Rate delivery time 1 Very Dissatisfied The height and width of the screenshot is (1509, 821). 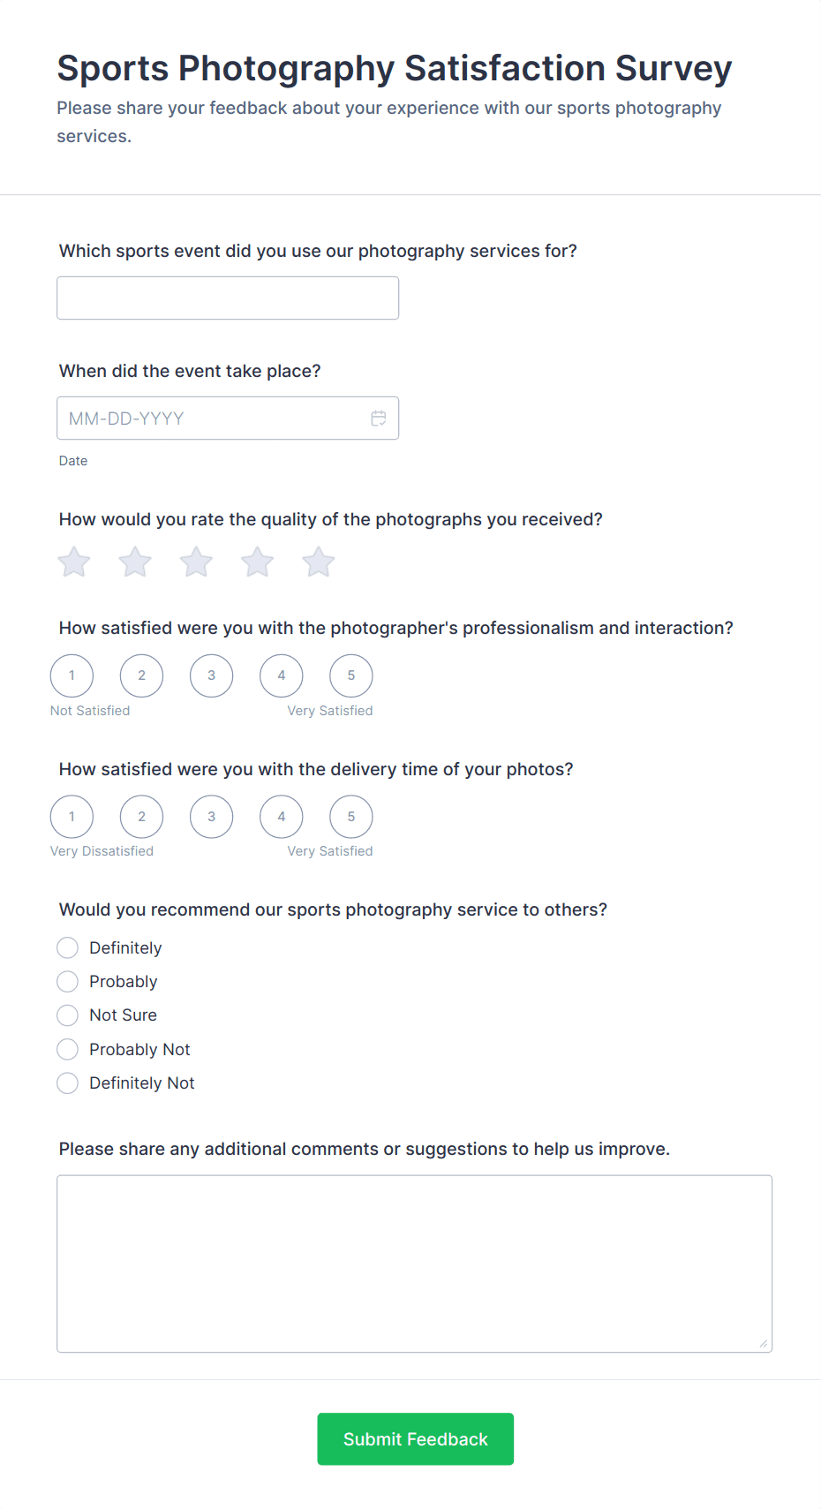click(72, 818)
